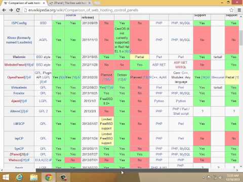Viewport: 243px width, 182px height.
Task: Click the Chrome icon in the taskbar
Action: tap(49, 177)
